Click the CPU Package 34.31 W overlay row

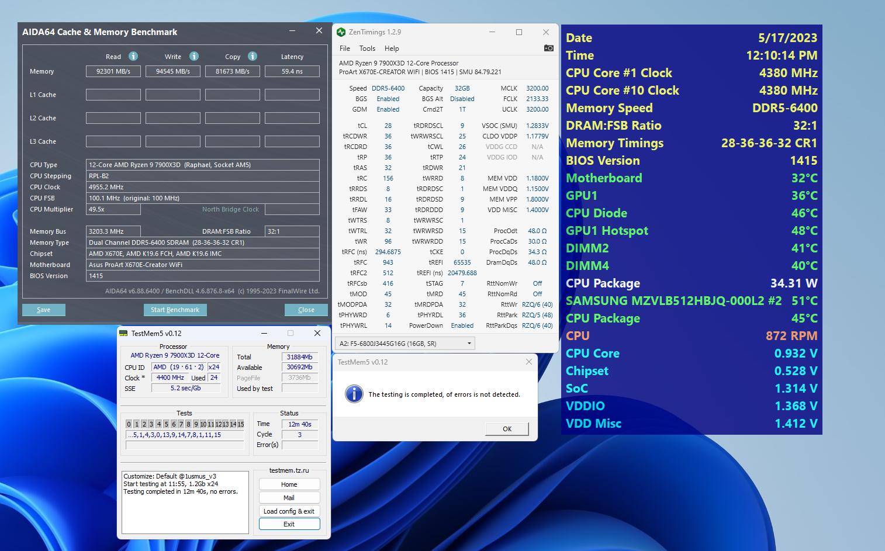[x=692, y=283]
